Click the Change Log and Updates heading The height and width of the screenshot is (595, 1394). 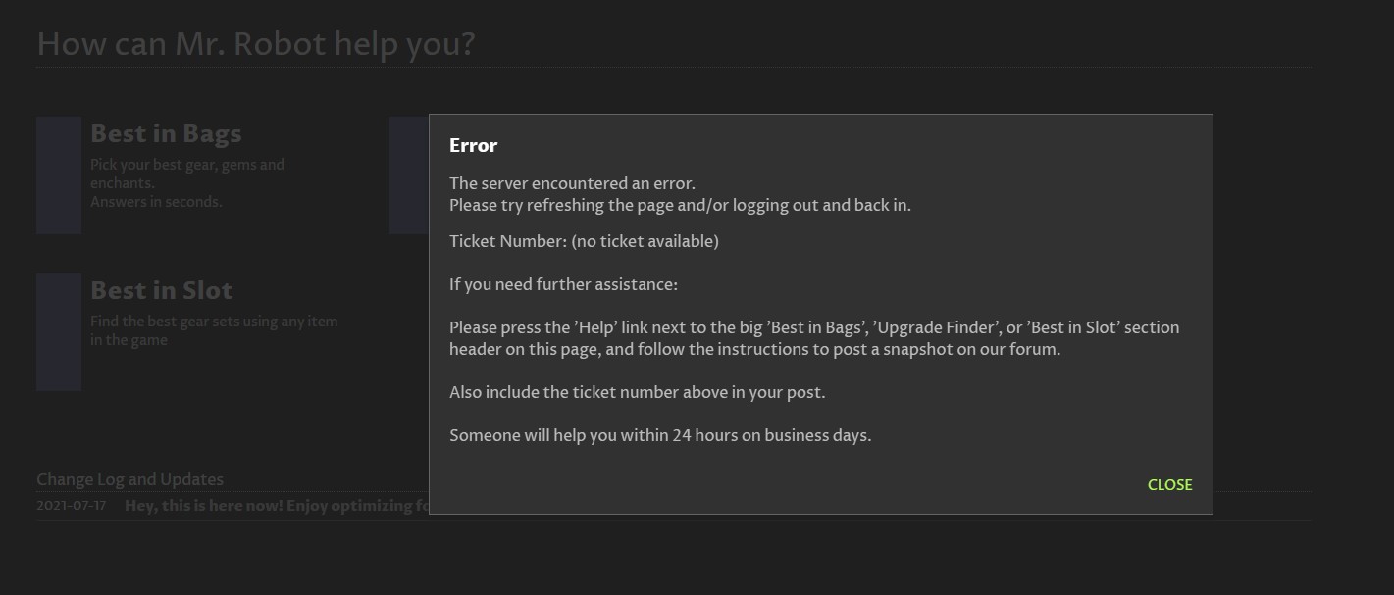(129, 479)
